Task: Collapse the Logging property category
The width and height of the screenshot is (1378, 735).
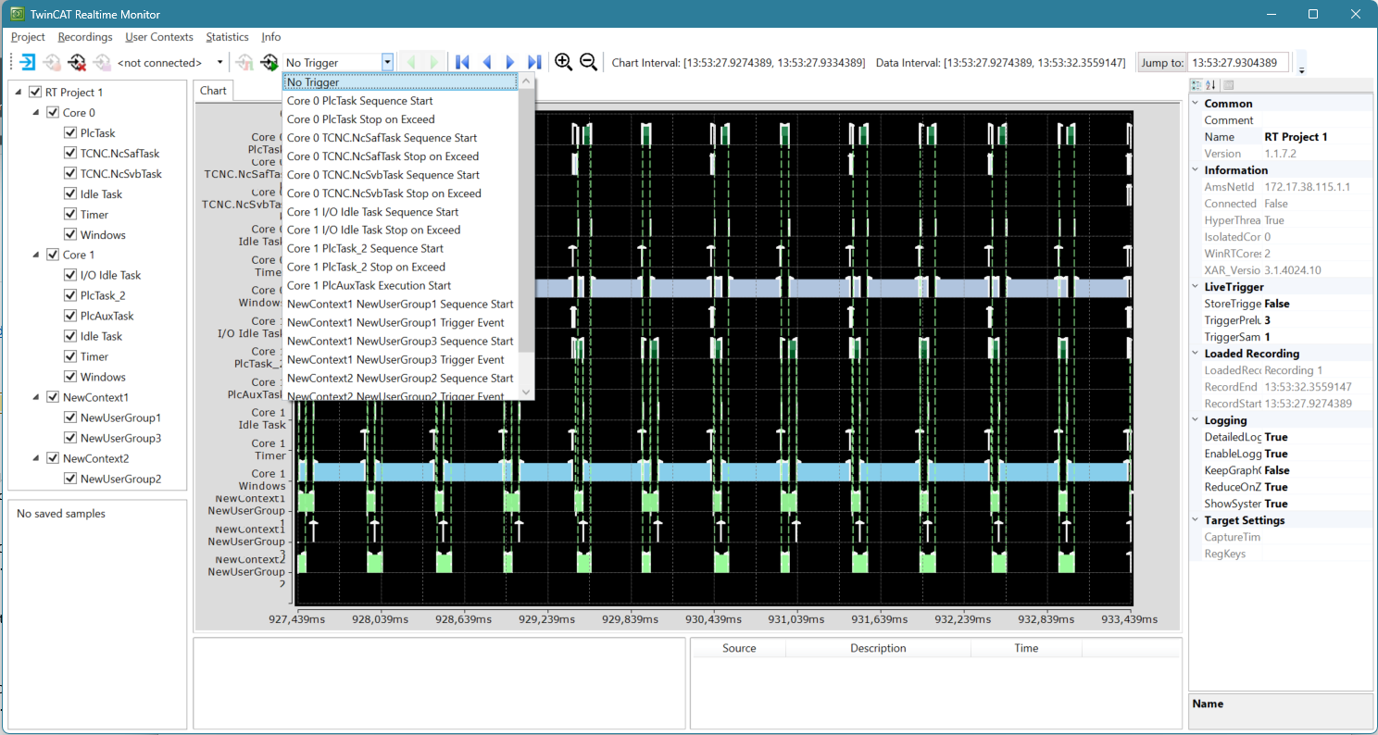Action: pyautogui.click(x=1196, y=420)
